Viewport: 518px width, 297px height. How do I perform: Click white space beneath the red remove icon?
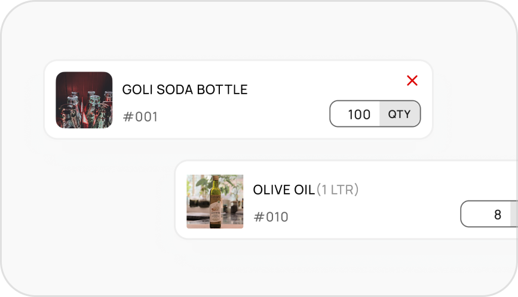tap(412, 94)
